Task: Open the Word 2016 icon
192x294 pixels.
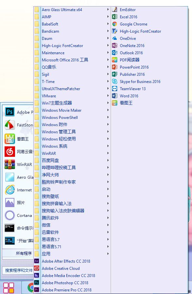Action: point(115,96)
